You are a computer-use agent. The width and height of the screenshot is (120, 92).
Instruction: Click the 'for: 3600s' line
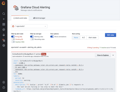click(x=18, y=74)
